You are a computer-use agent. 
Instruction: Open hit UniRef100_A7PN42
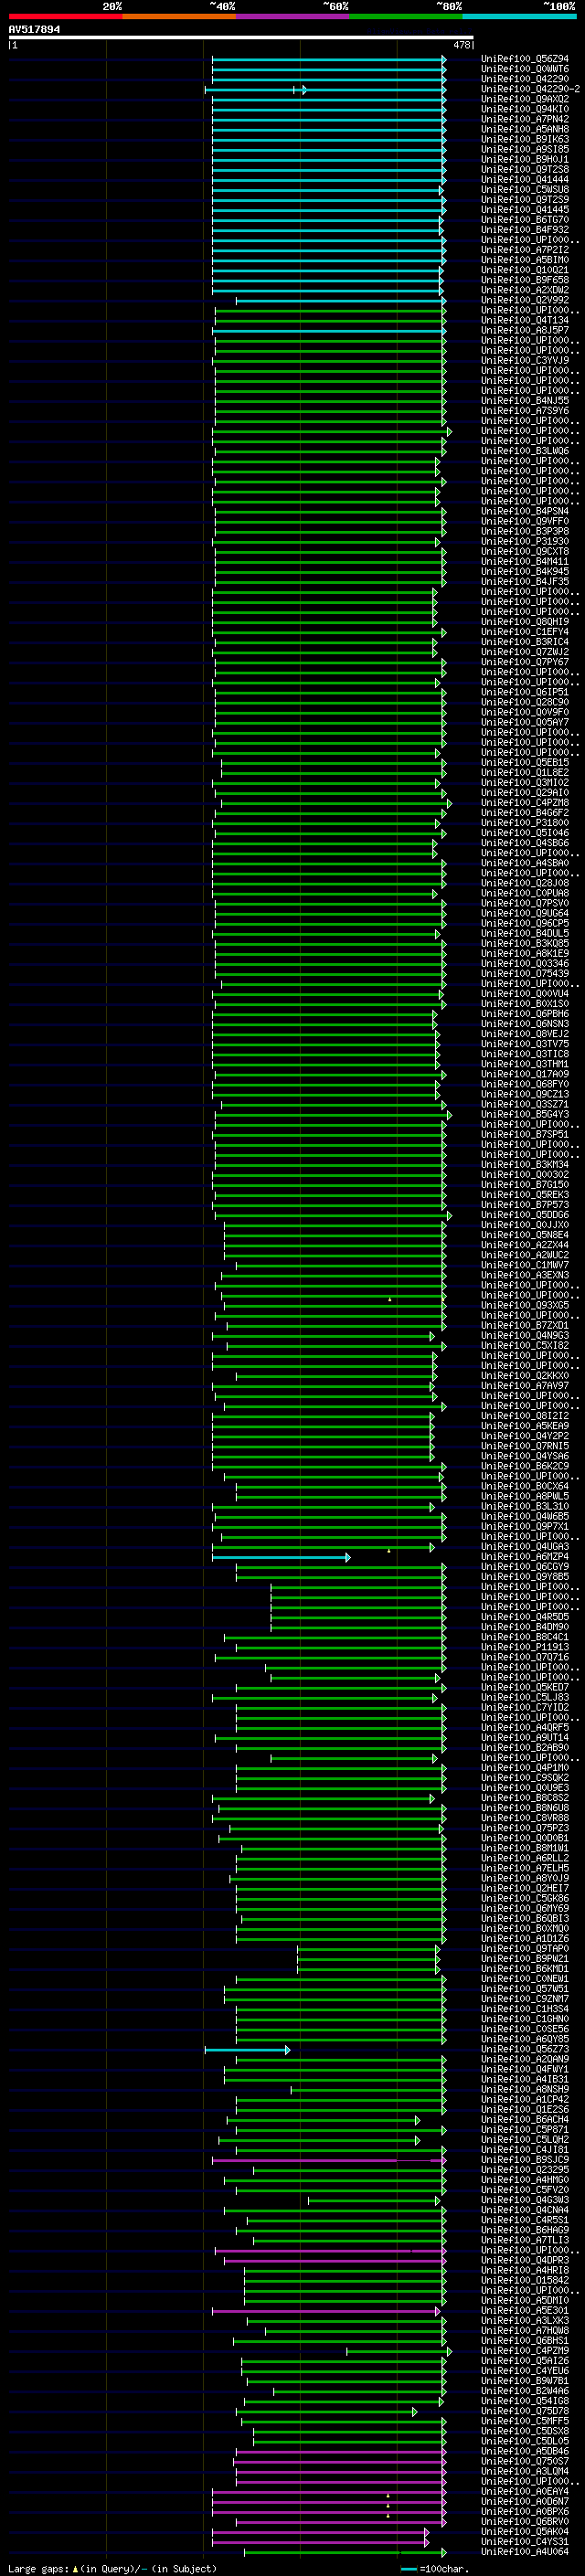click(x=525, y=119)
